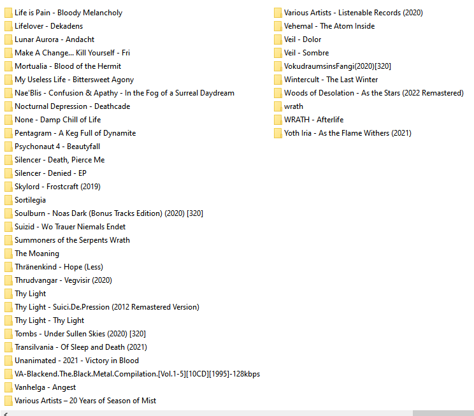
Task: Select 'Vanhelga - Angest' folder name
Action: pos(45,387)
